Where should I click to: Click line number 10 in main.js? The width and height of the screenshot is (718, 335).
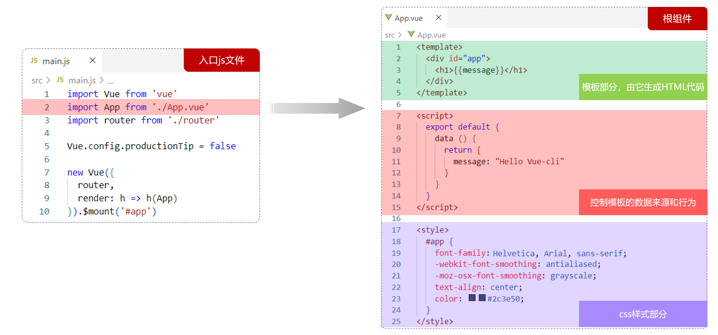point(44,212)
